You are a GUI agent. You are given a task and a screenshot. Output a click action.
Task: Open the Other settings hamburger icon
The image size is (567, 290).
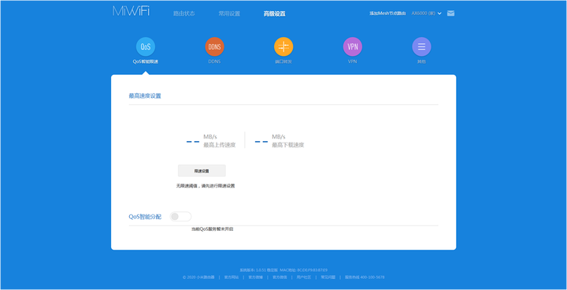(421, 46)
